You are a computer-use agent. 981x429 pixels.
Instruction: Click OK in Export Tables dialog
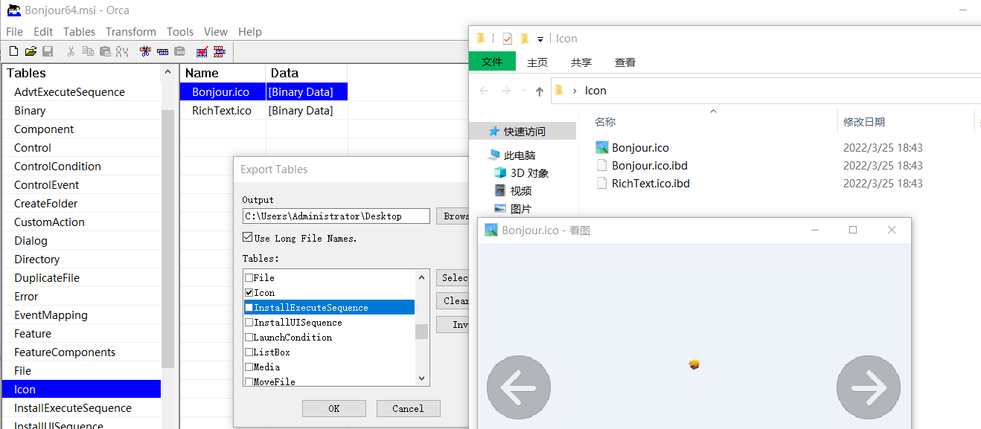pos(334,408)
